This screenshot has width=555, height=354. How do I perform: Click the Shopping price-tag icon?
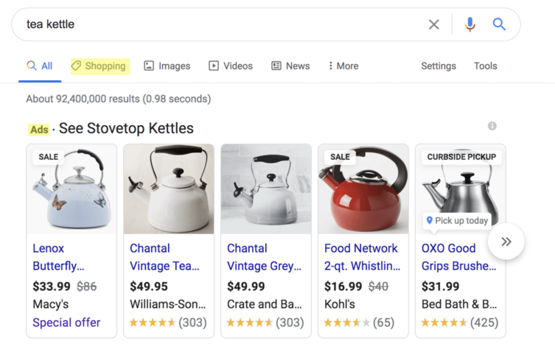76,66
